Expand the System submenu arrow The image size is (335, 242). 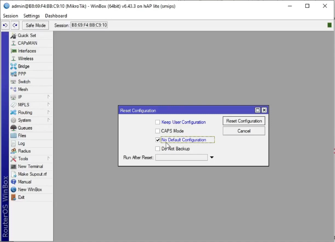pos(49,120)
